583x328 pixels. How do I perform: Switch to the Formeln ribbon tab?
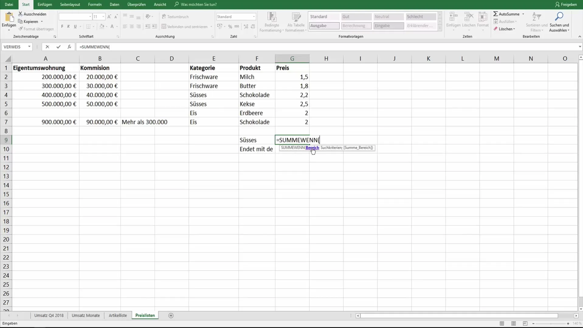click(x=95, y=4)
